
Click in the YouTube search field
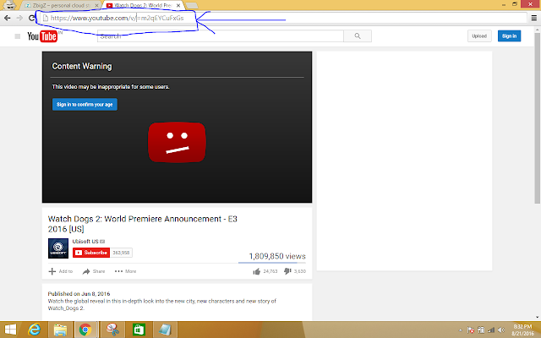click(221, 35)
